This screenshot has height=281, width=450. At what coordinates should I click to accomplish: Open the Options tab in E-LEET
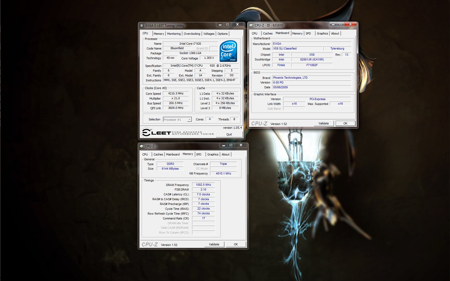tap(223, 34)
